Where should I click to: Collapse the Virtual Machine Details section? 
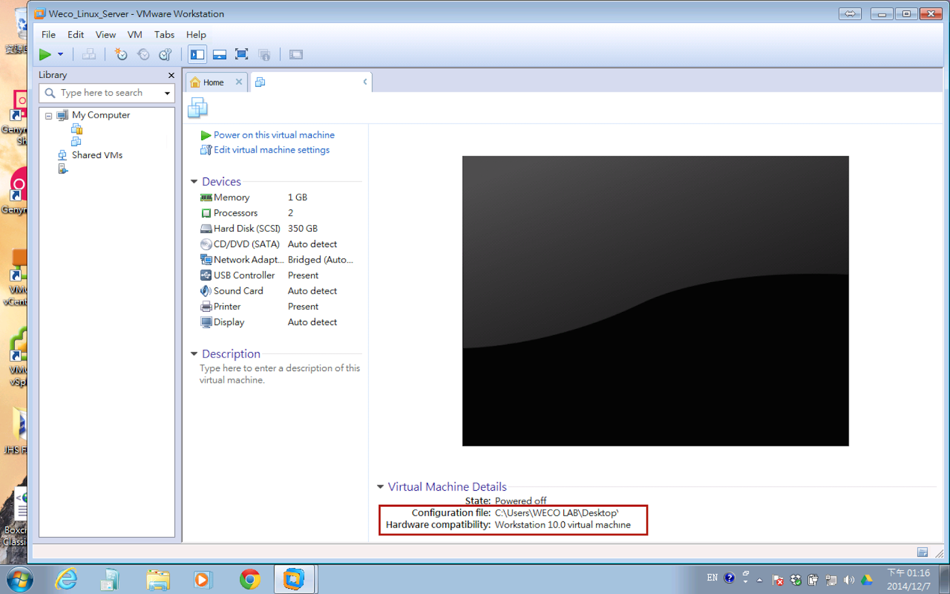[381, 487]
